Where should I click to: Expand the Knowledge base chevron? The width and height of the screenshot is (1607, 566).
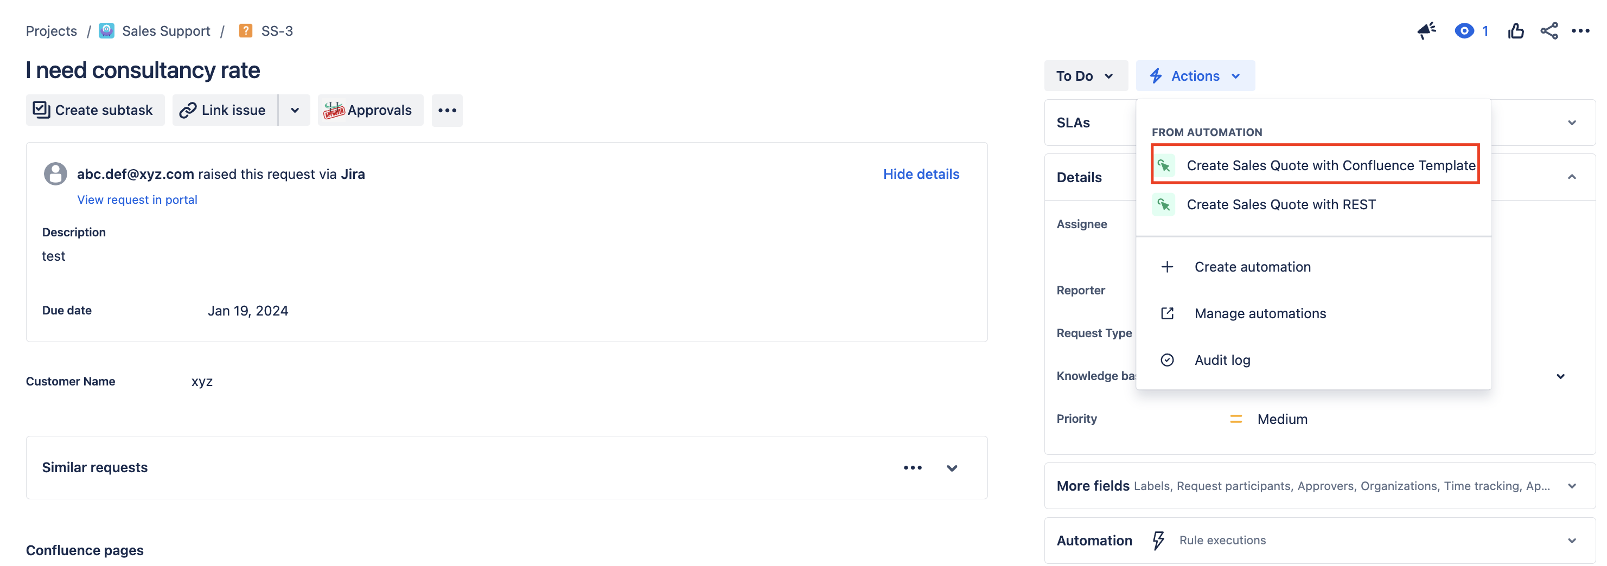coord(1560,376)
